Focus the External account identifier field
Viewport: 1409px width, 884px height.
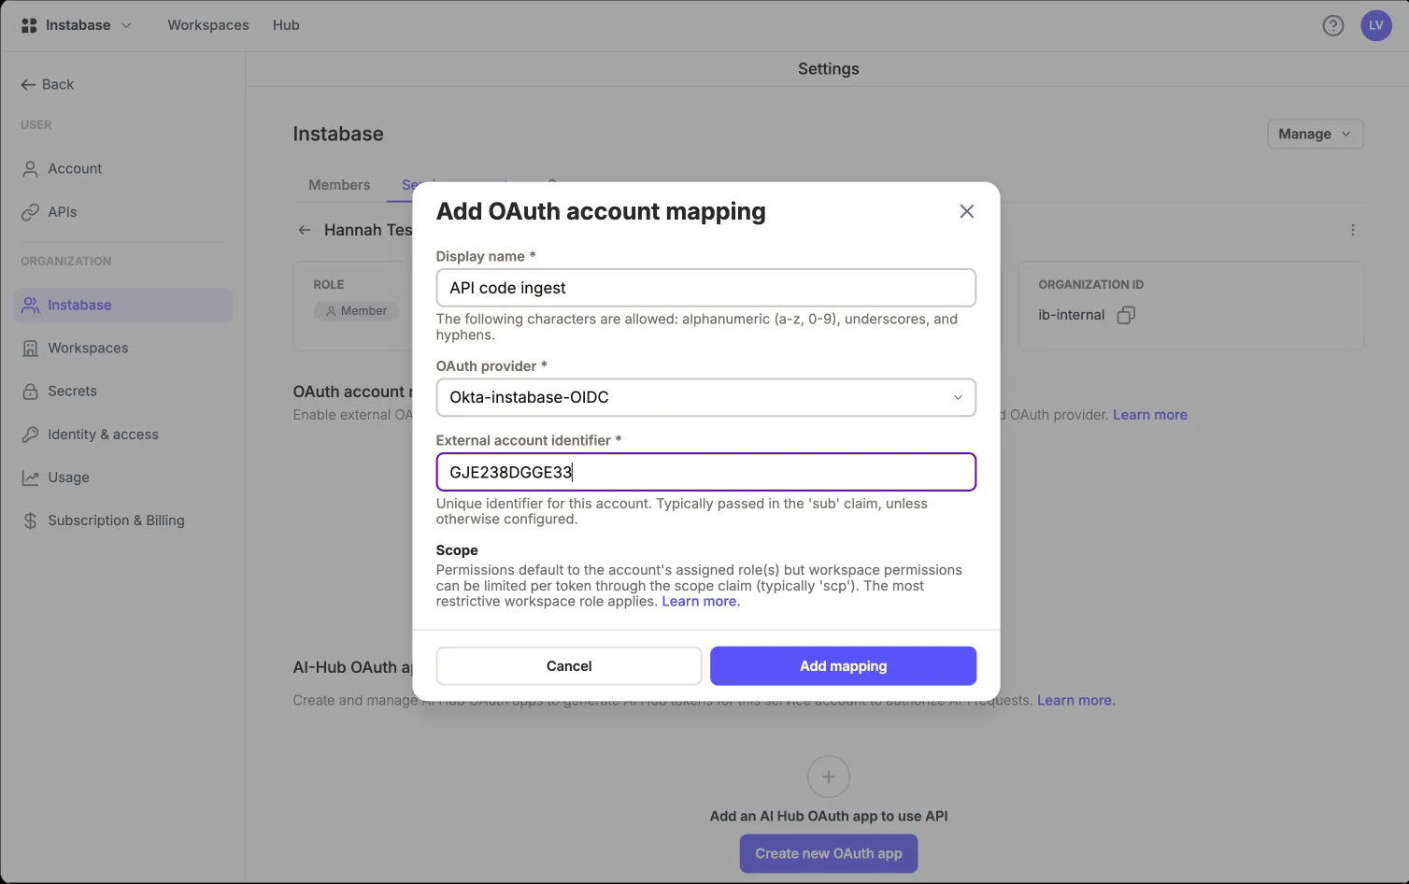[706, 472]
